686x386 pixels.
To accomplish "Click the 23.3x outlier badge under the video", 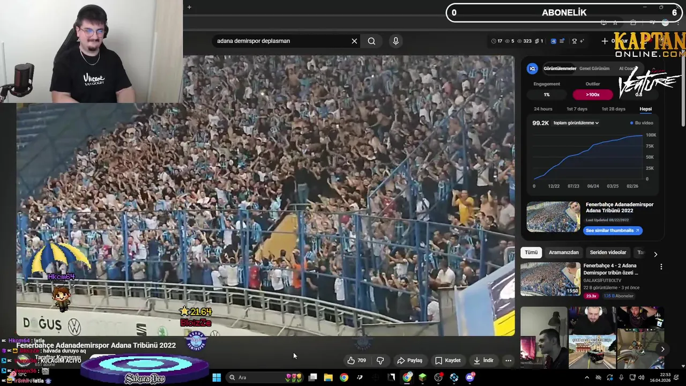I will pyautogui.click(x=591, y=296).
